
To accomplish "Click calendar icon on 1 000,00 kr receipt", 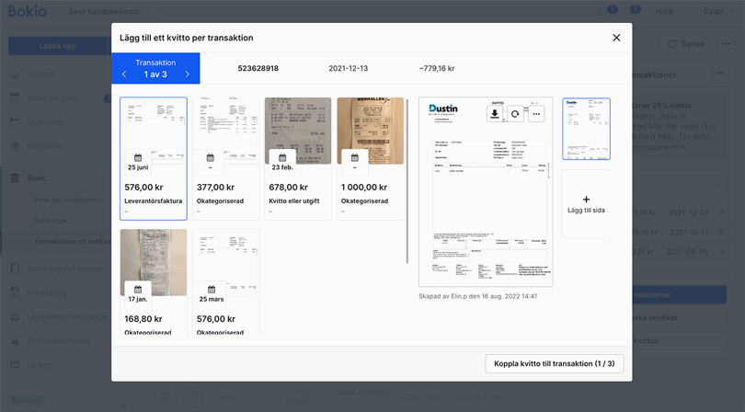I will 354,158.
